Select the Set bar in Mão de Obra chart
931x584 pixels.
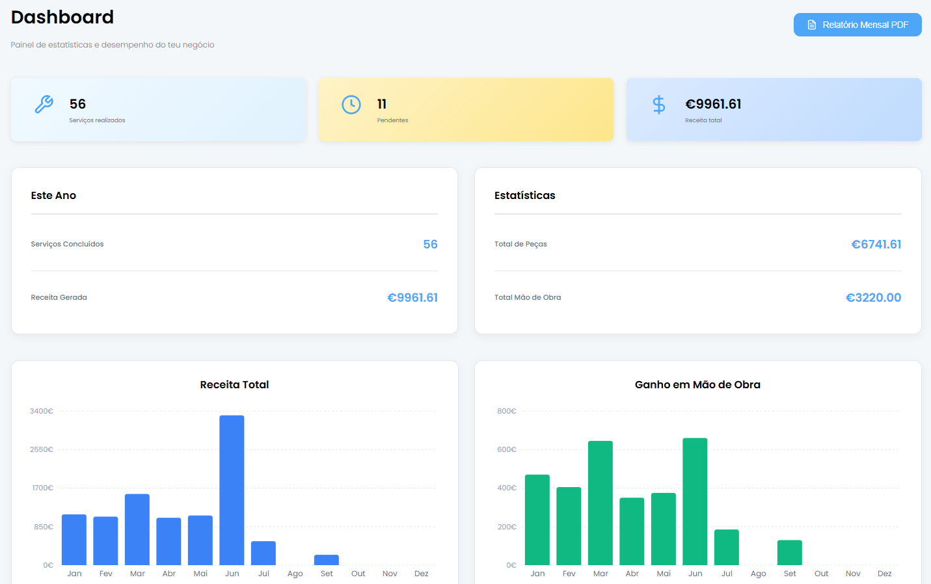(x=790, y=553)
